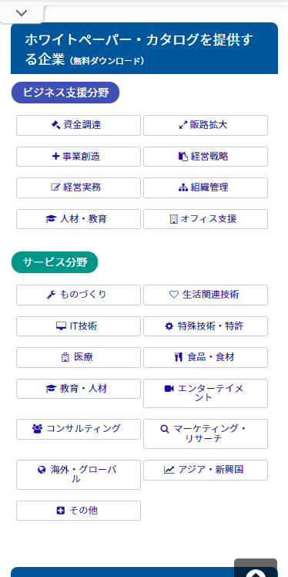Click the expand-arrows icon beside 販路拡大
This screenshot has height=577, width=288.
click(183, 125)
